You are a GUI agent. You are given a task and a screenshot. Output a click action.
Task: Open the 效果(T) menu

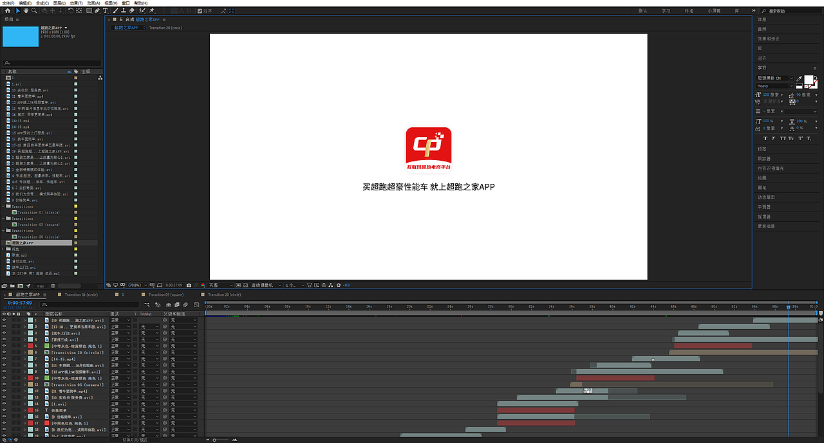point(76,3)
